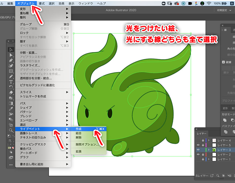This screenshot has width=235, height=183.
Task: Click 拡張 in the Live Paint submenu
Action: click(79, 151)
